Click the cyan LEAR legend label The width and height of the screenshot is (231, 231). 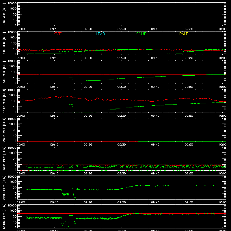(100, 34)
